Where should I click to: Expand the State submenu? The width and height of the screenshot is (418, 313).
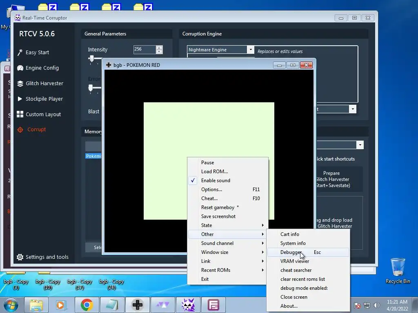[227, 225]
